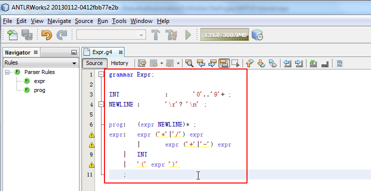371x191 pixels.
Task: Click the New File toolbar icon
Action: point(12,35)
